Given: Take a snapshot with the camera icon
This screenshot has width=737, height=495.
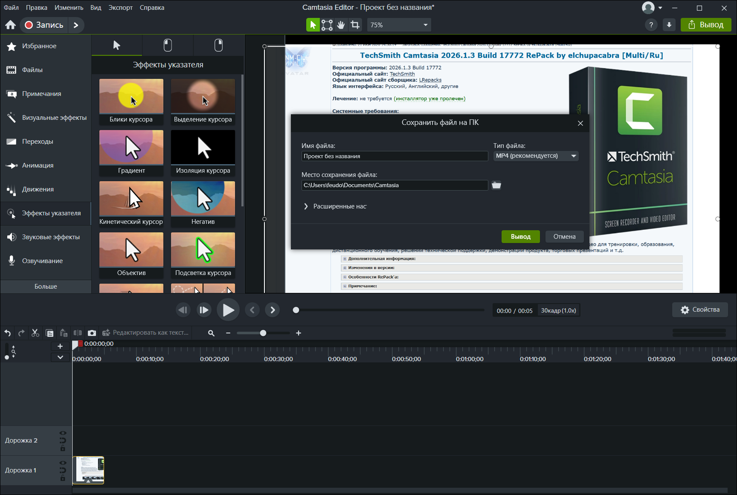Looking at the screenshot, I should [92, 333].
